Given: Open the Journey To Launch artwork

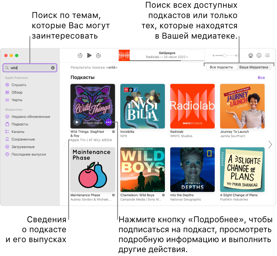Looking at the screenshot, I should (x=242, y=106).
